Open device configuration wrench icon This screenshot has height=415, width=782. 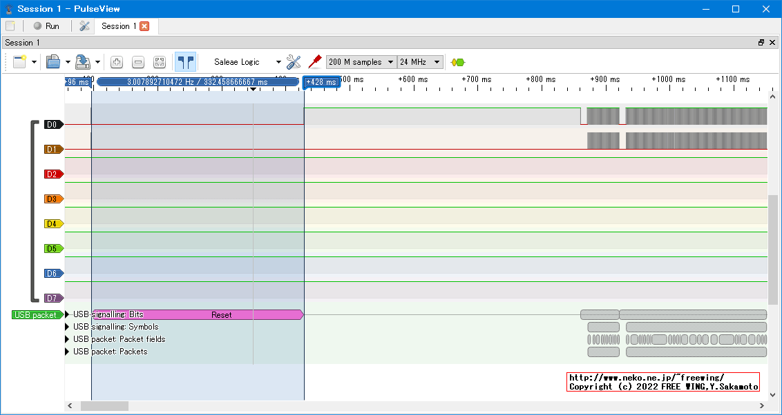[294, 62]
